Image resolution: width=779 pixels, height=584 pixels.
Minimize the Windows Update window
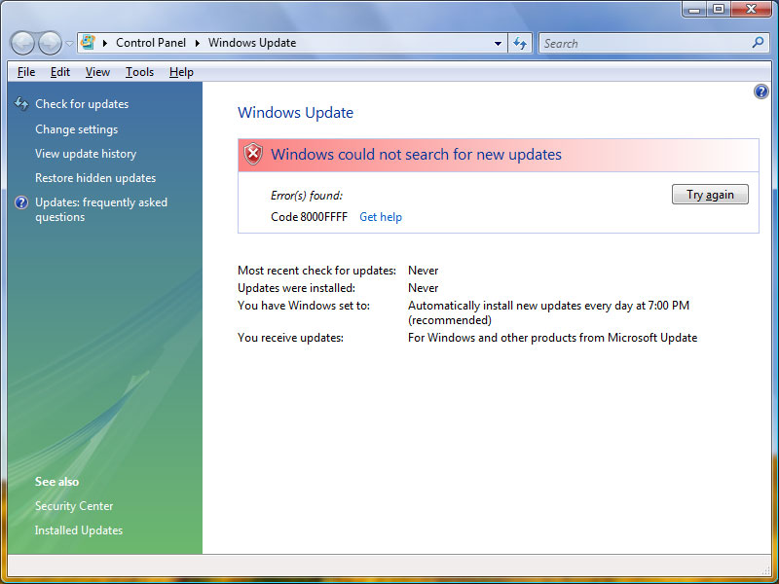[x=695, y=9]
